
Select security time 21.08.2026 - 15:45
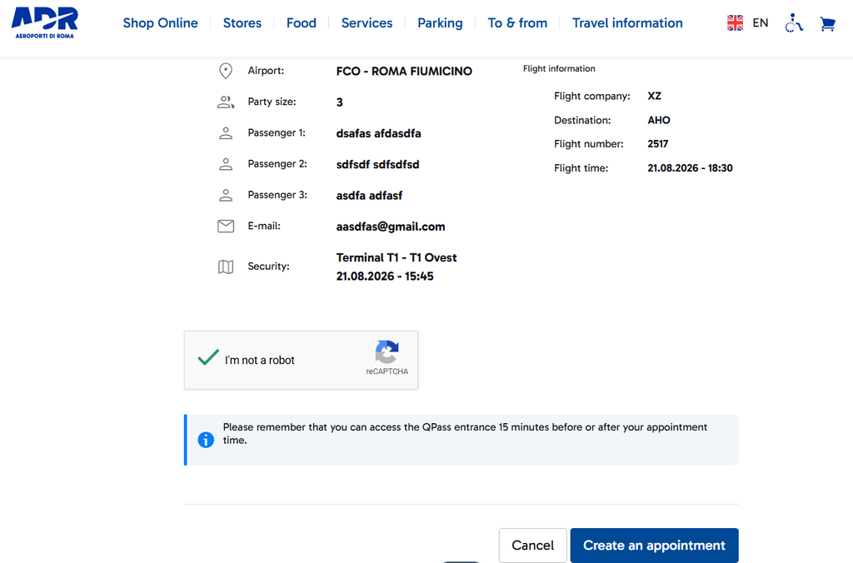pyautogui.click(x=385, y=277)
